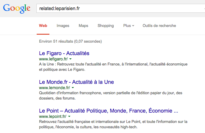Open Le Figaro - Actualités result

coord(64,53)
